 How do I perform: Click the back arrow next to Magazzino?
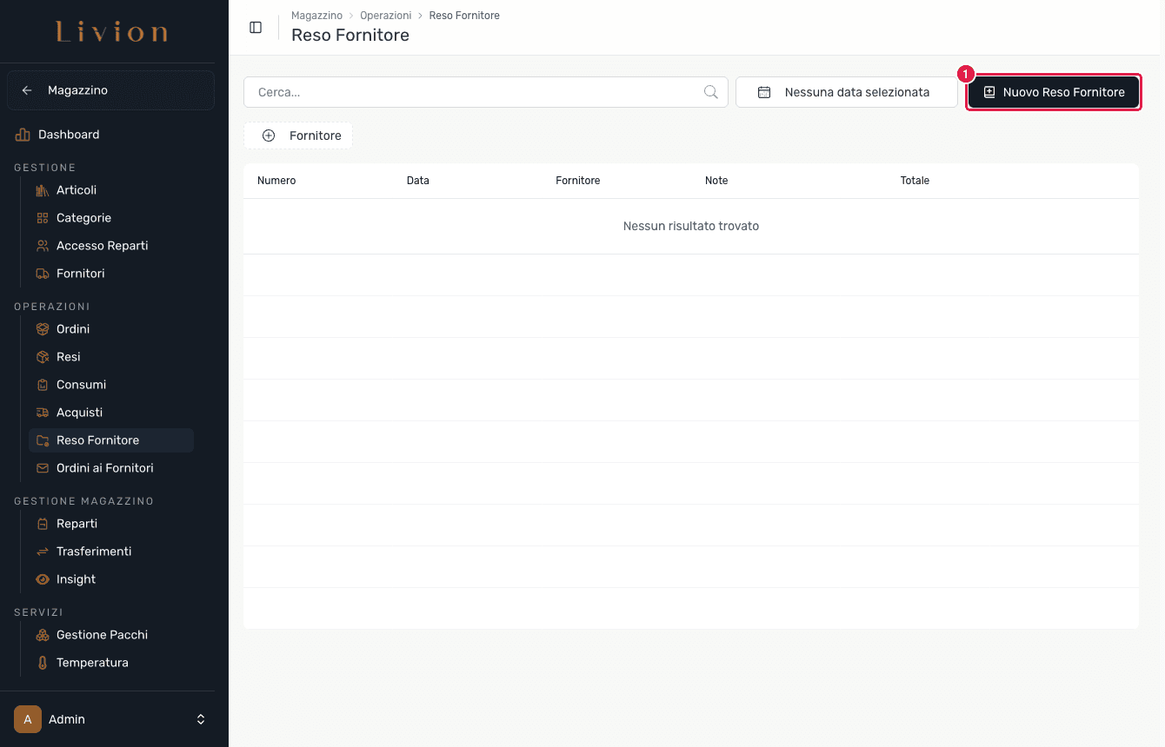pyautogui.click(x=27, y=90)
